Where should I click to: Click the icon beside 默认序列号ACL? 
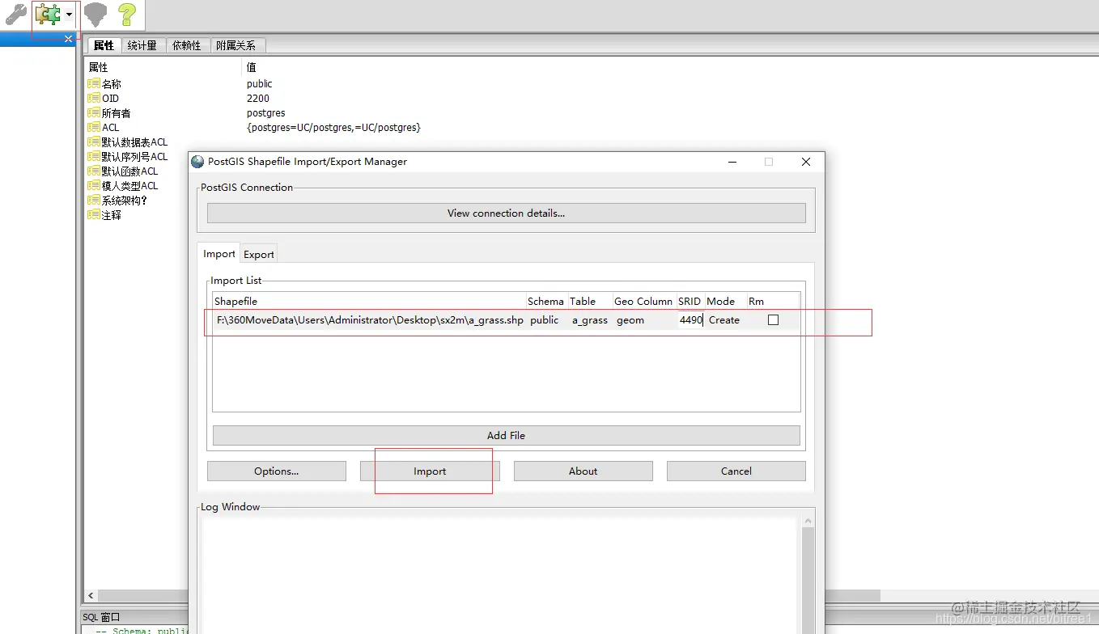pos(94,156)
